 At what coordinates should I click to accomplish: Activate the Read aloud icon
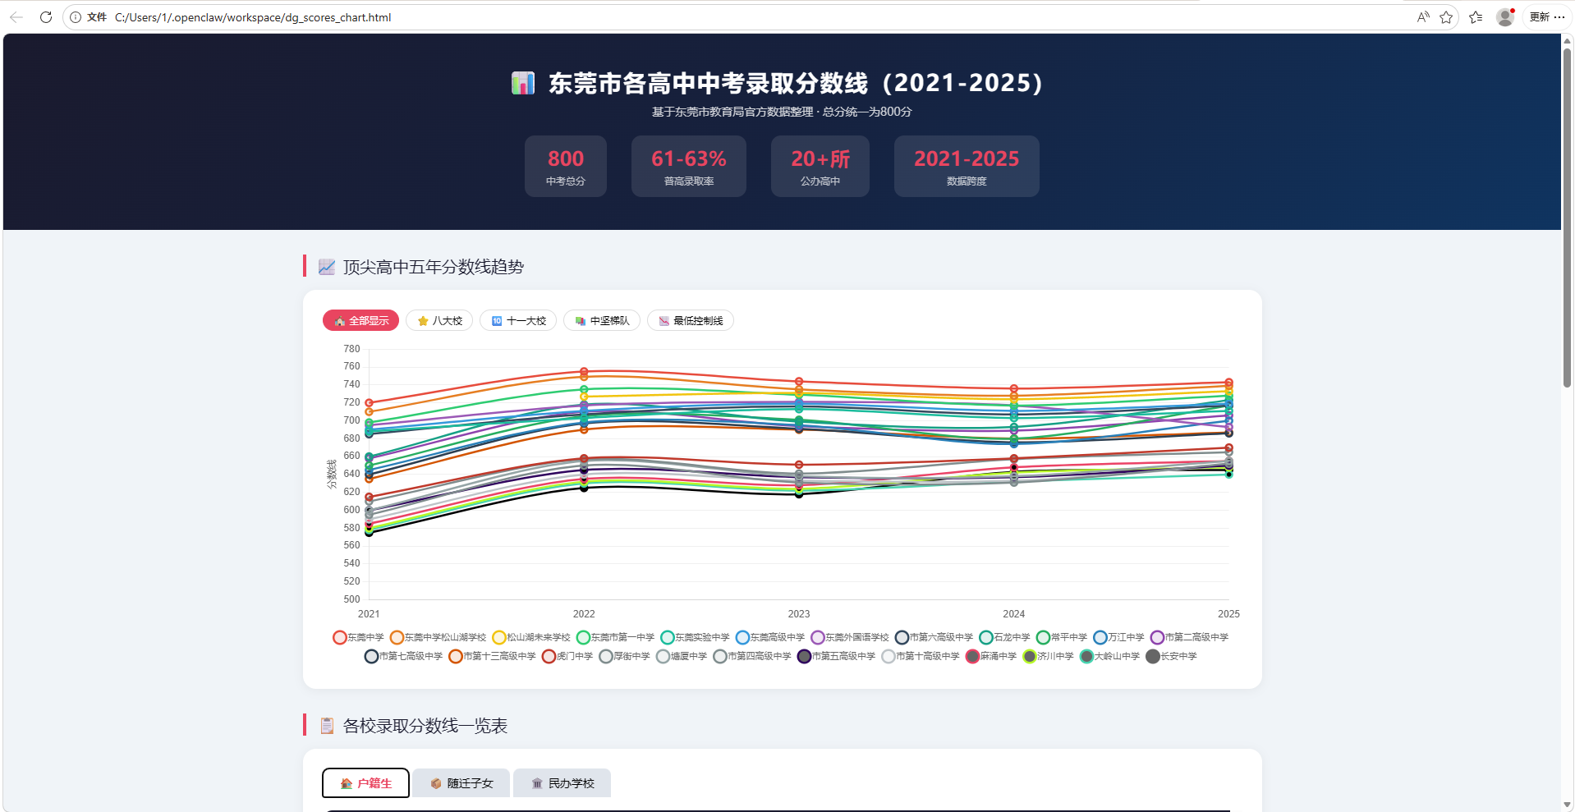[x=1423, y=17]
